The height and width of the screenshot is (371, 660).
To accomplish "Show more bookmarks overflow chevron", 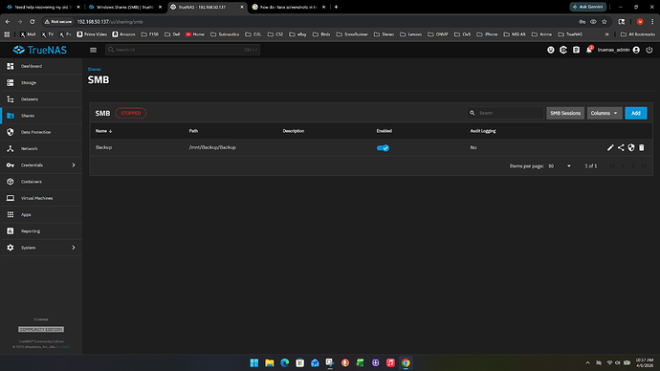I will click(x=607, y=34).
